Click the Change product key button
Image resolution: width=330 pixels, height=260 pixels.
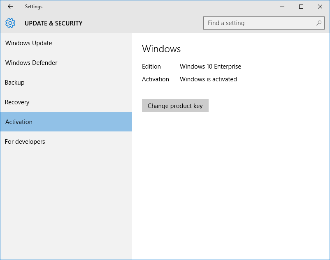tap(175, 106)
